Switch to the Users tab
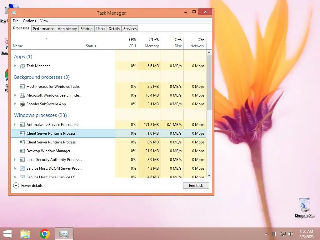Screen dimensions: 320x240 tap(101, 28)
